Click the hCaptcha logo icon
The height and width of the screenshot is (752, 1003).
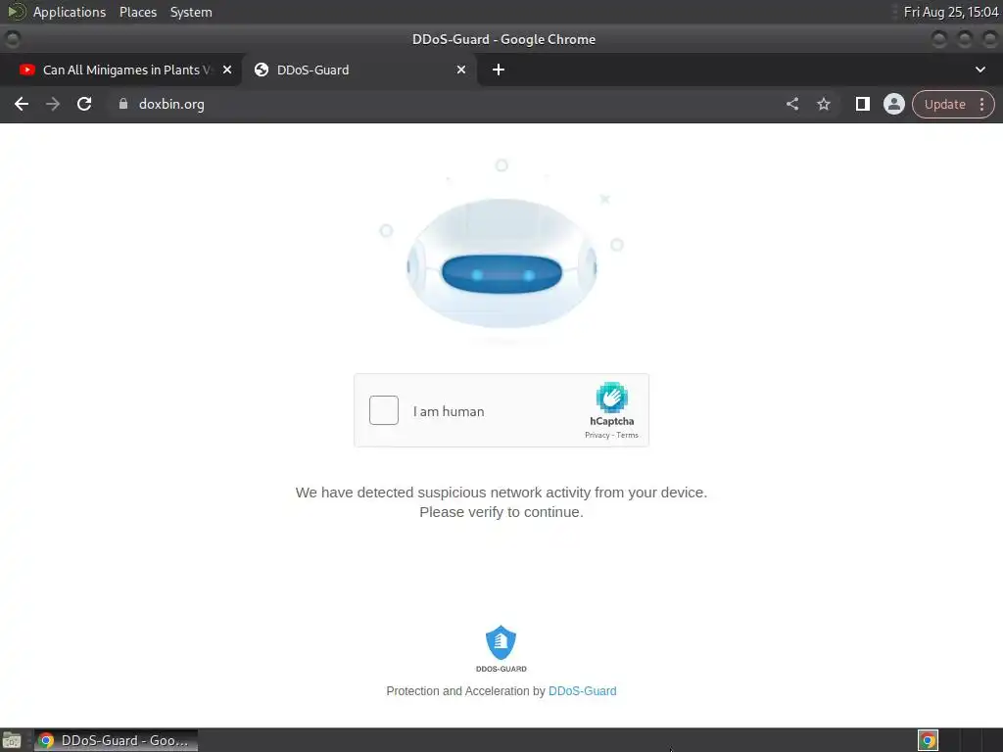click(611, 398)
